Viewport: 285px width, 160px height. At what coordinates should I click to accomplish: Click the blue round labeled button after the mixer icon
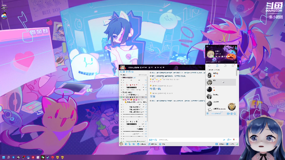pyautogui.click(x=141, y=144)
